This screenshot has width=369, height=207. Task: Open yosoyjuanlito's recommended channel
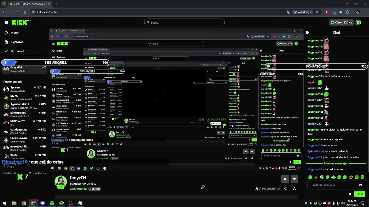pos(25,148)
